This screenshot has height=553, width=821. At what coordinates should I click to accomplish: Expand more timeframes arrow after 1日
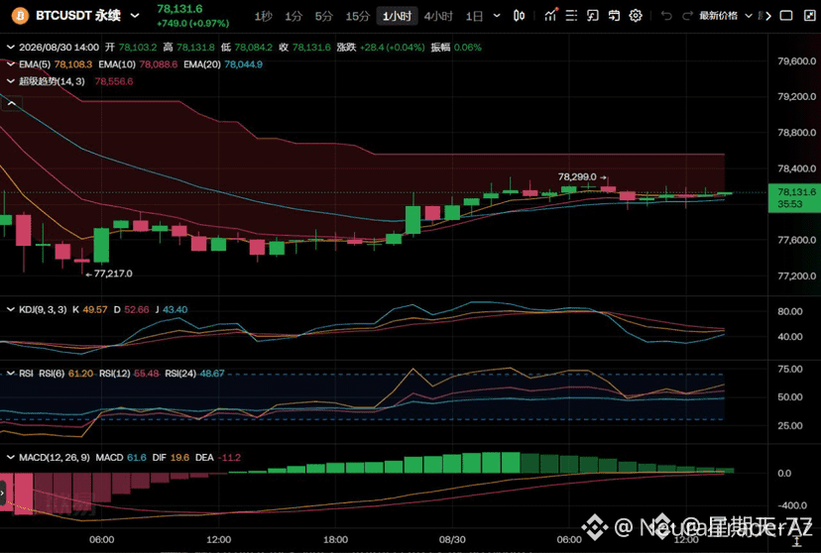pos(497,16)
